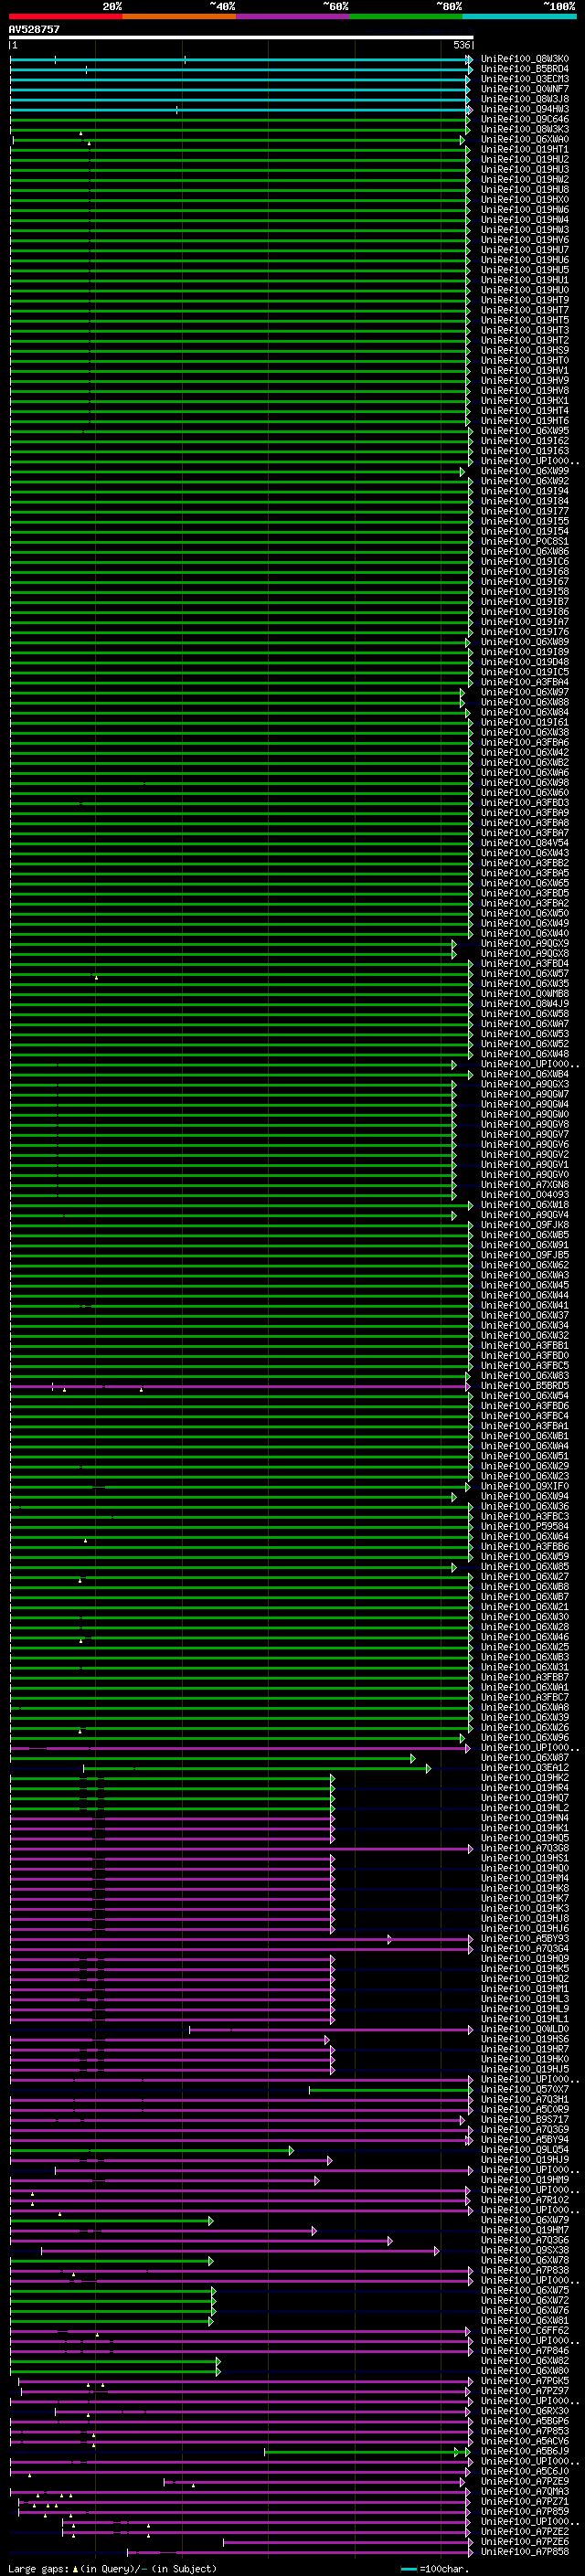Select the UniRef100_A5BY93 label
585x2576 pixels.
pos(525,1939)
